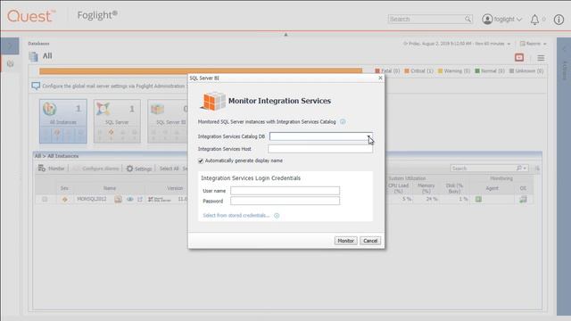This screenshot has height=321, width=571.
Task: Click the Name column header
Action: pos(109,188)
